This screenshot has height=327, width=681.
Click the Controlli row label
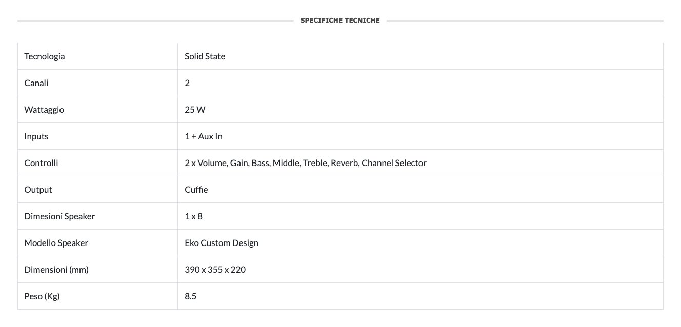coord(41,163)
